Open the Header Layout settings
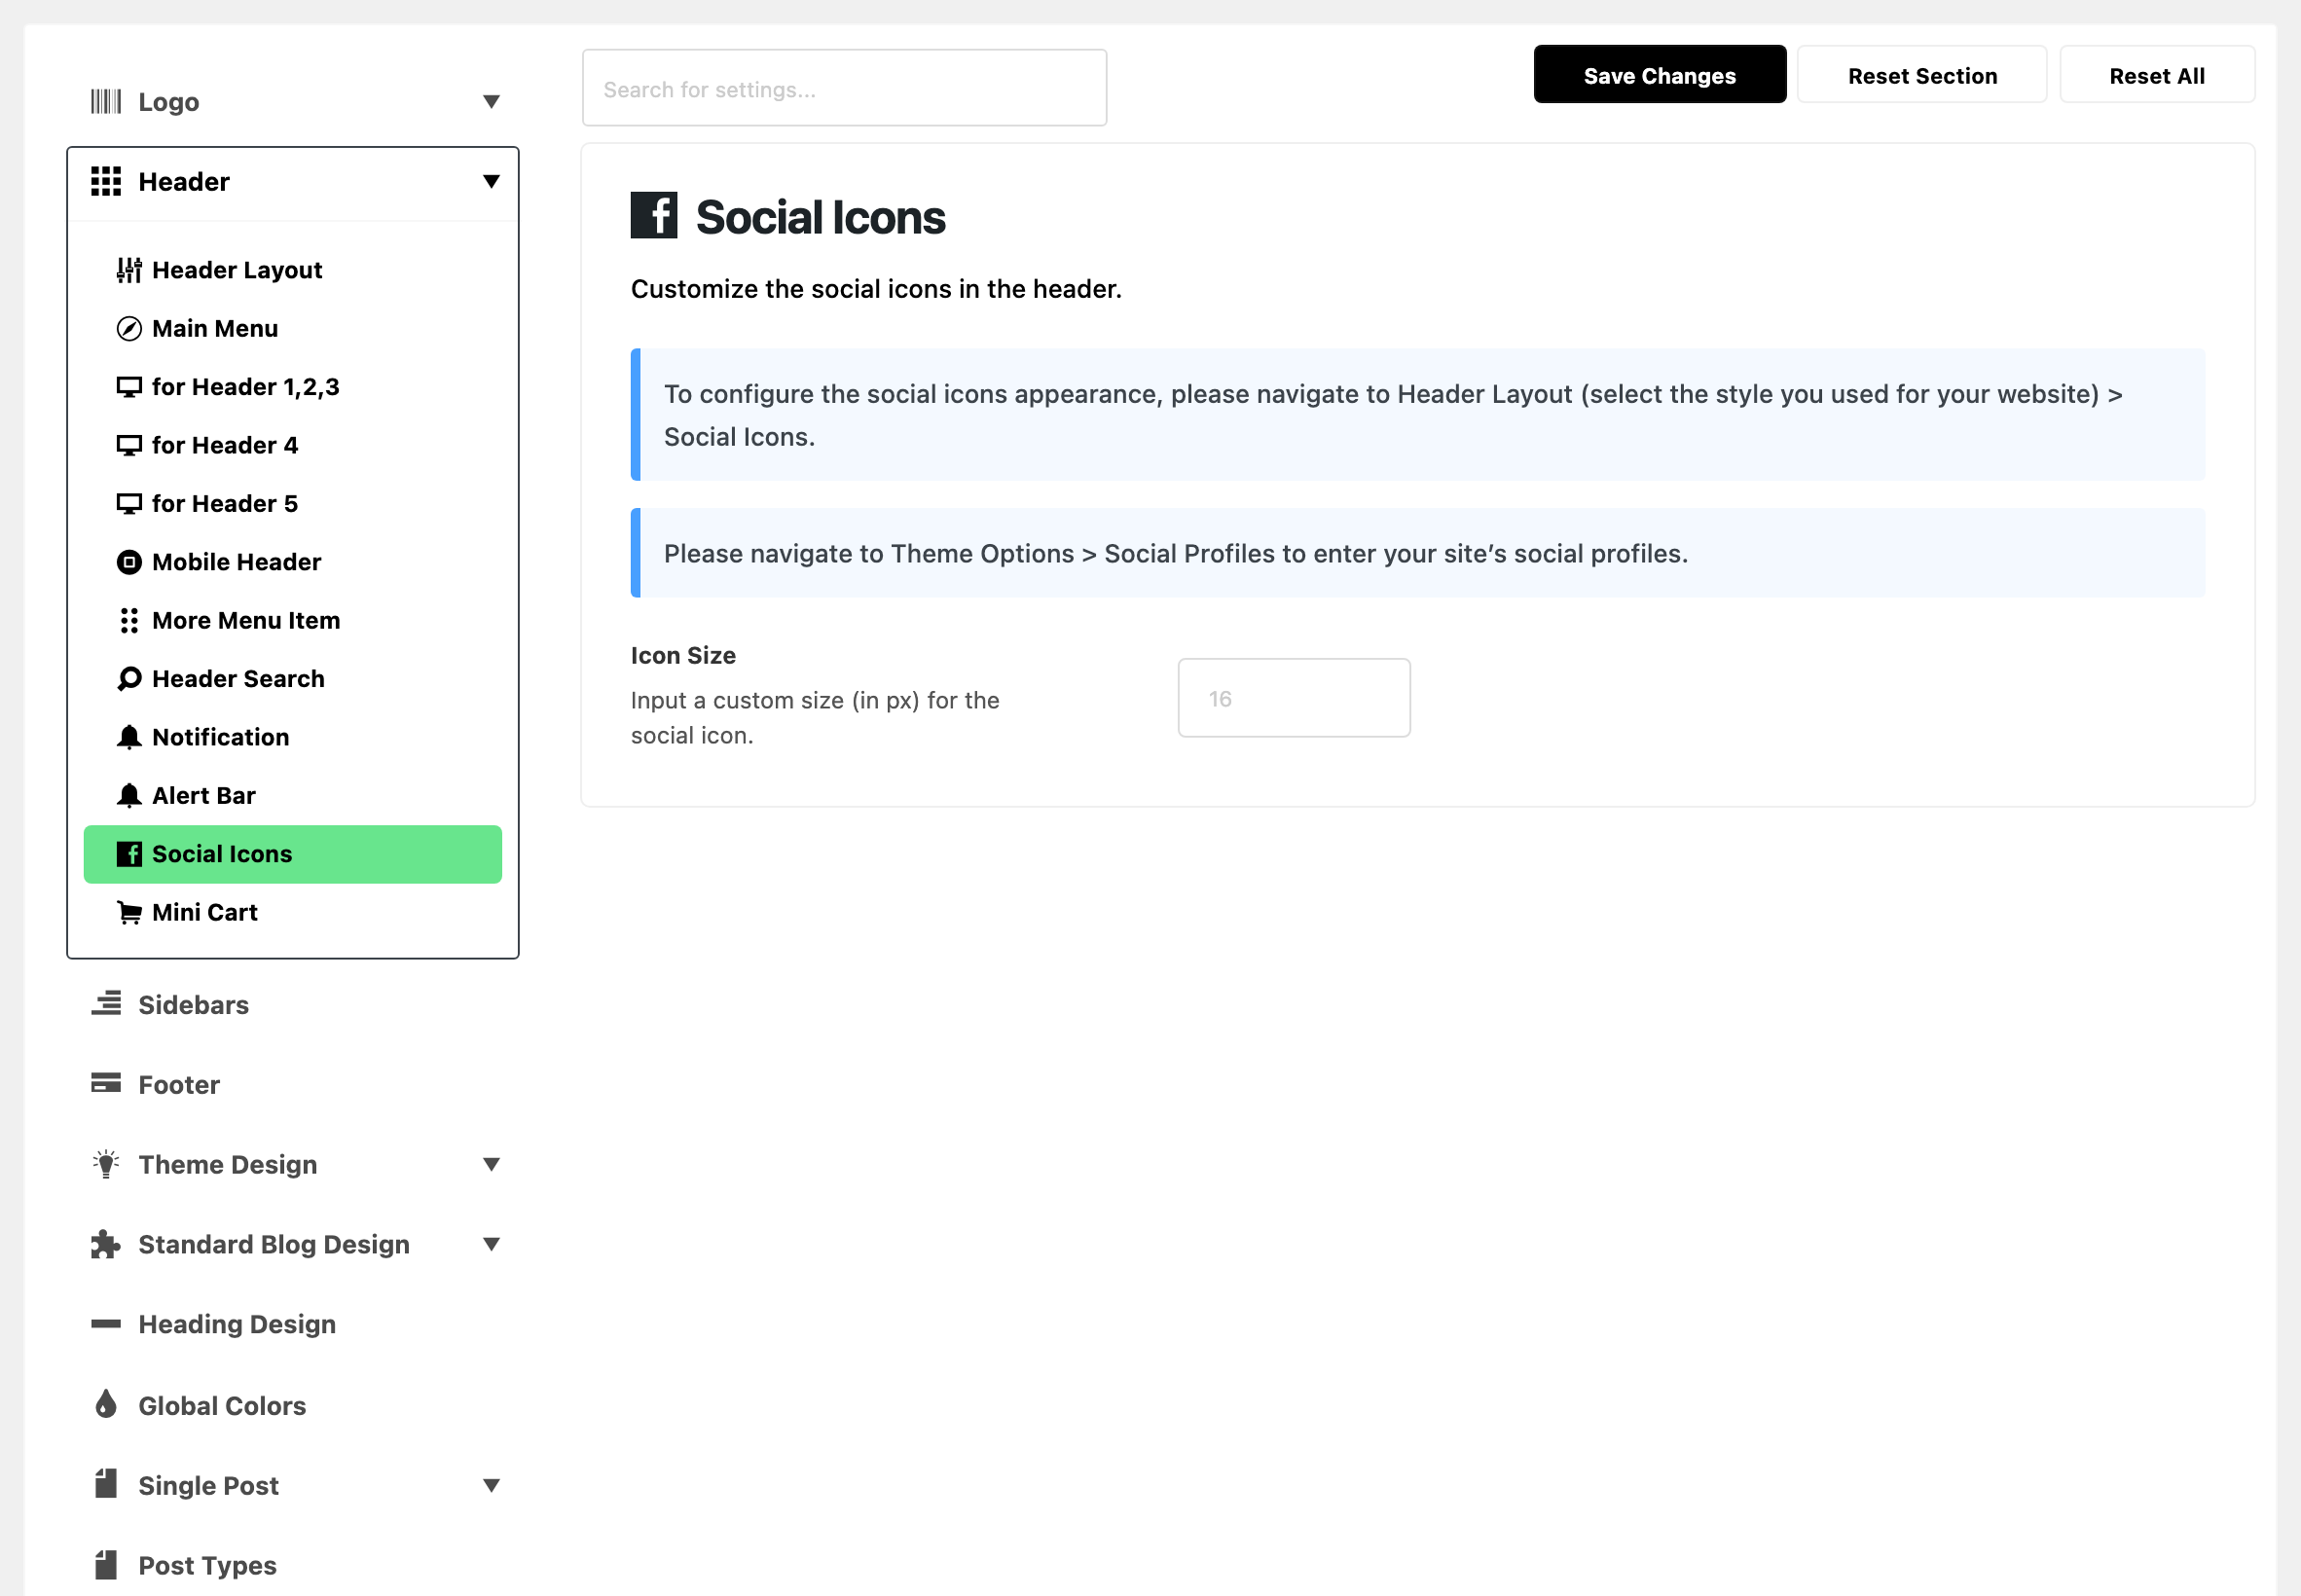The height and width of the screenshot is (1596, 2301). [x=292, y=270]
